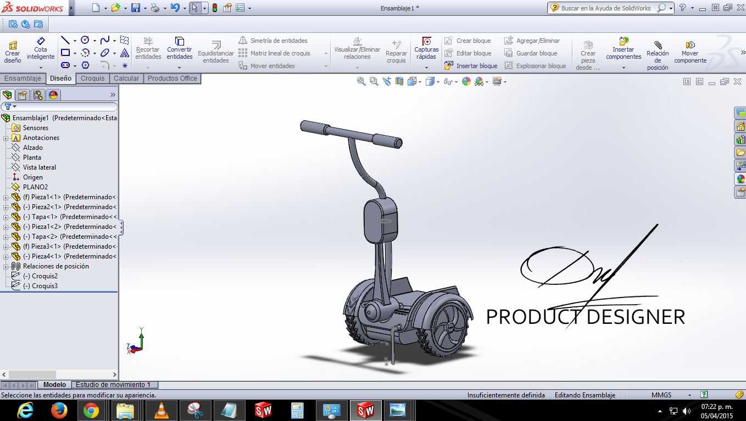746x421 pixels.
Task: Select the sketch Text tool
Action: tap(125, 53)
